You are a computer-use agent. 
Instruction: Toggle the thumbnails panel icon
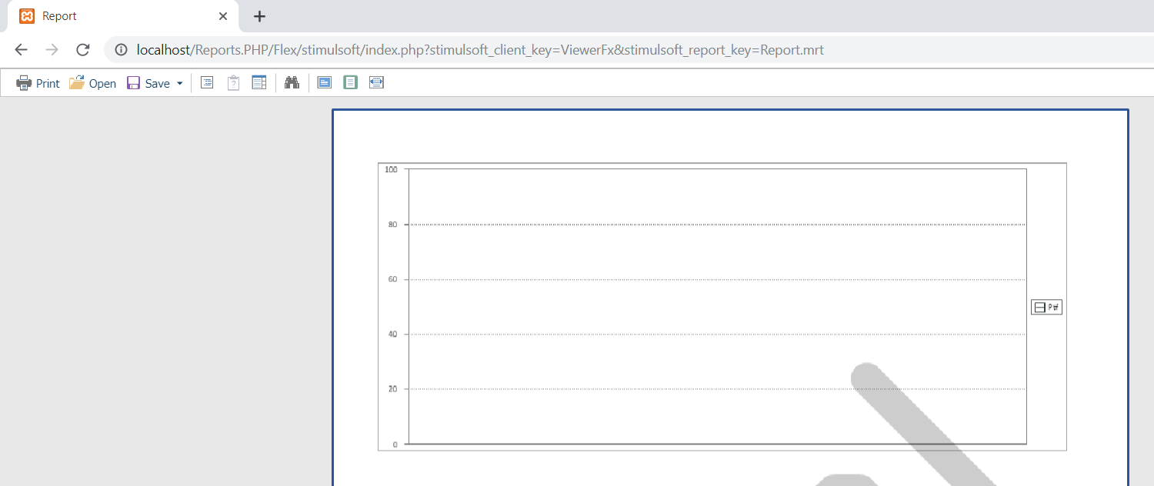(x=259, y=82)
